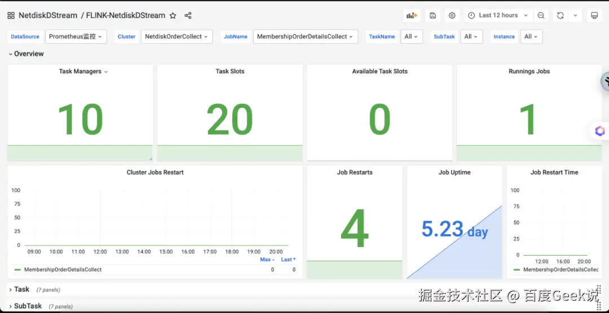Click the share dashboard icon

188,16
